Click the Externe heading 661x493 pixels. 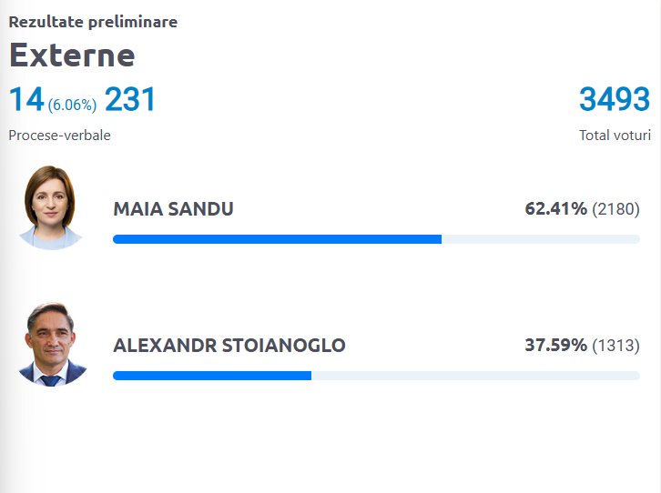[x=72, y=55]
